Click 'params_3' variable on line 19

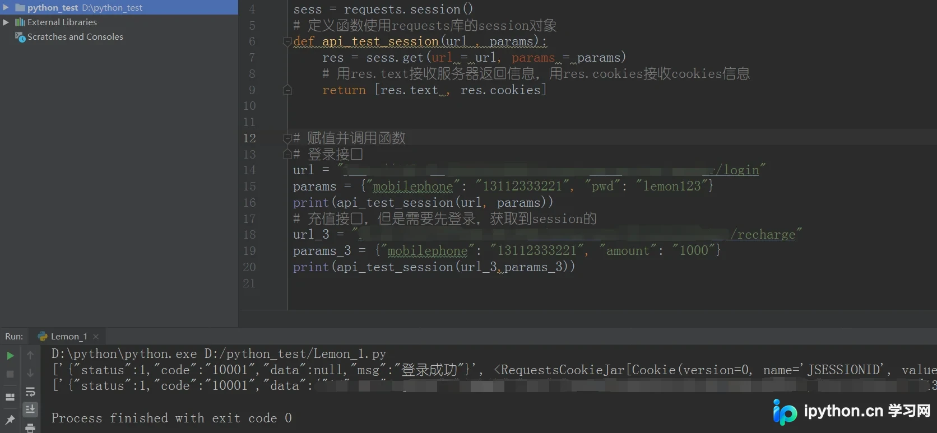[x=322, y=250]
